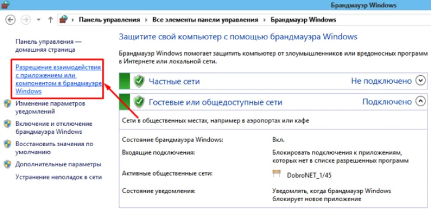Screen dimensions: 431x209
Task: Open 'Изменение параметров уведомлений' link
Action: click(51, 107)
